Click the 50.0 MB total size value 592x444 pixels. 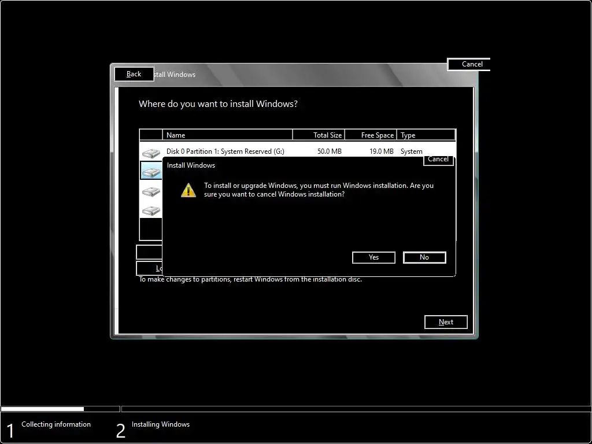329,151
